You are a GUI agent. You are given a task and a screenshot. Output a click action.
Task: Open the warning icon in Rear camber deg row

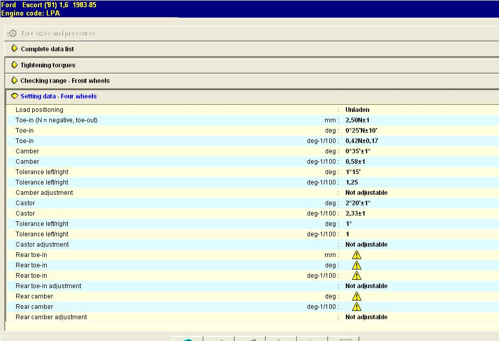(x=356, y=296)
